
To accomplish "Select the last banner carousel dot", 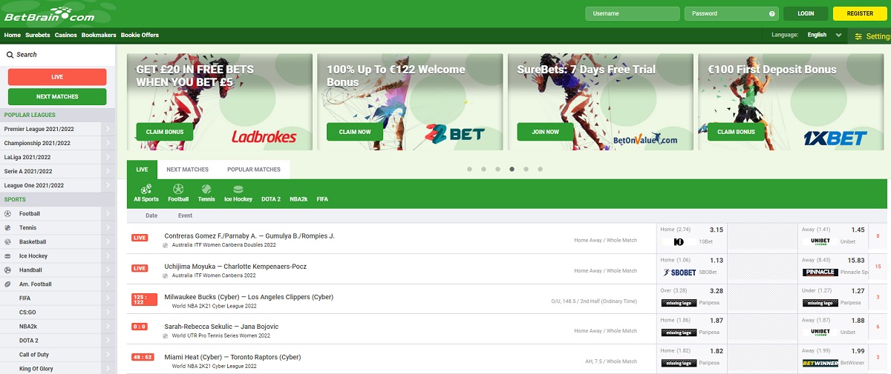I will pyautogui.click(x=540, y=169).
